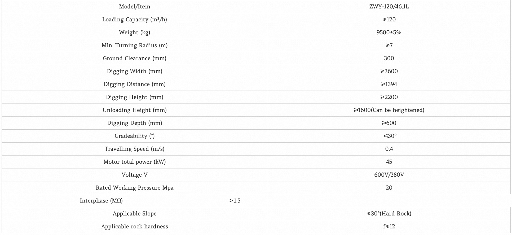Select the Motor total power value 45

pos(389,162)
